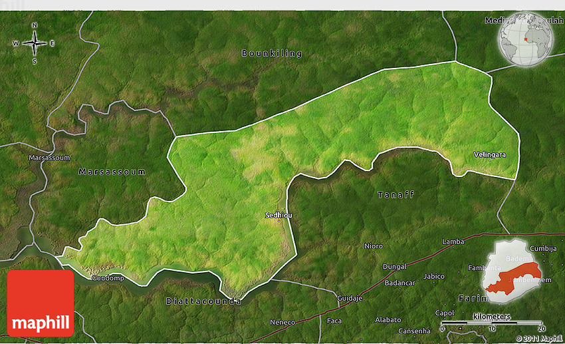Select the Jabico place label
This screenshot has width=565, height=344.
[434, 276]
